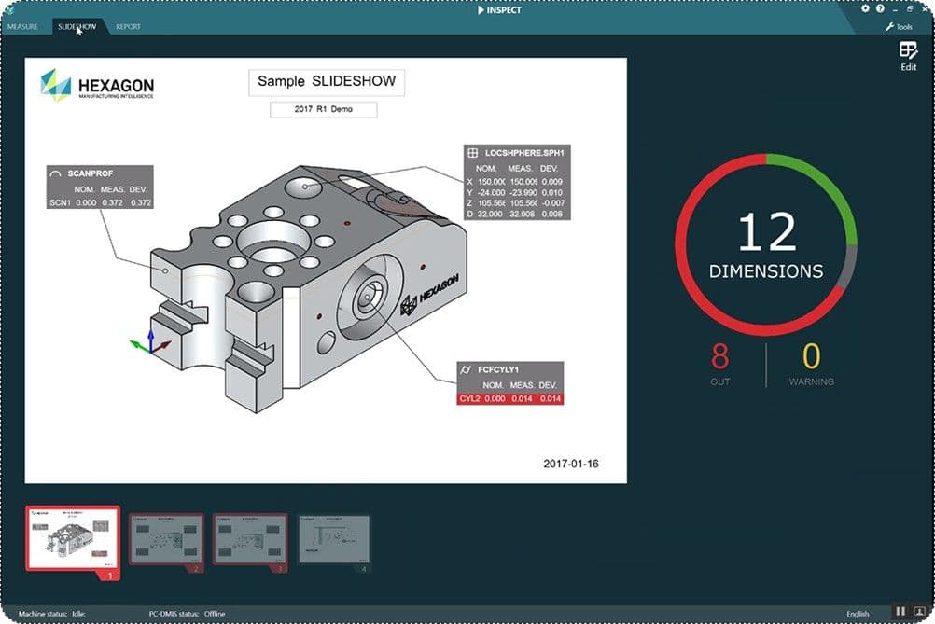Pause the slideshow playback
This screenshot has width=935, height=624.
pos(900,611)
